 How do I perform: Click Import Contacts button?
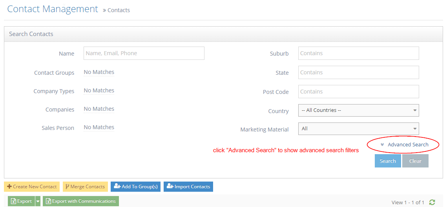pos(188,187)
